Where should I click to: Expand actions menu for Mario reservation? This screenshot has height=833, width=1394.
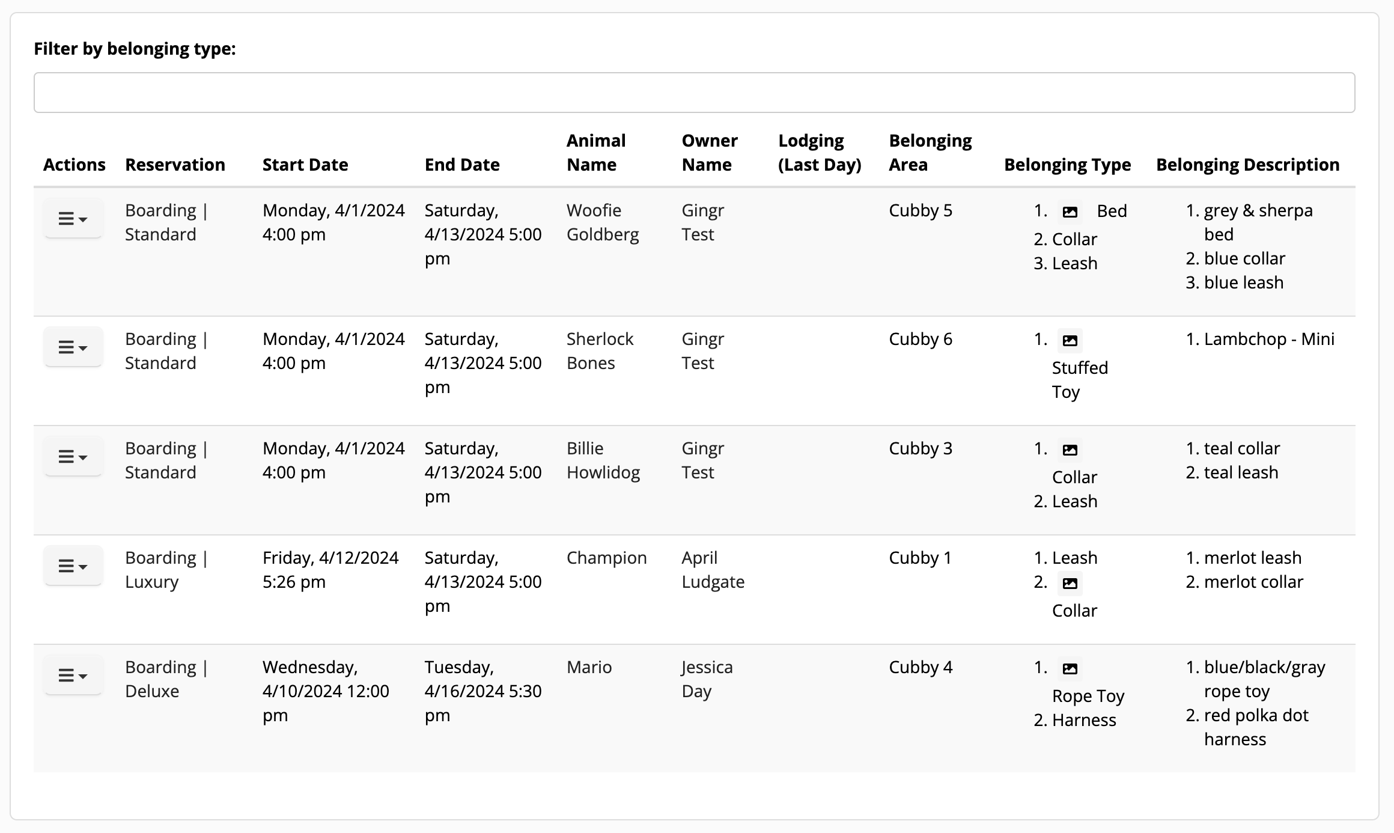point(73,676)
